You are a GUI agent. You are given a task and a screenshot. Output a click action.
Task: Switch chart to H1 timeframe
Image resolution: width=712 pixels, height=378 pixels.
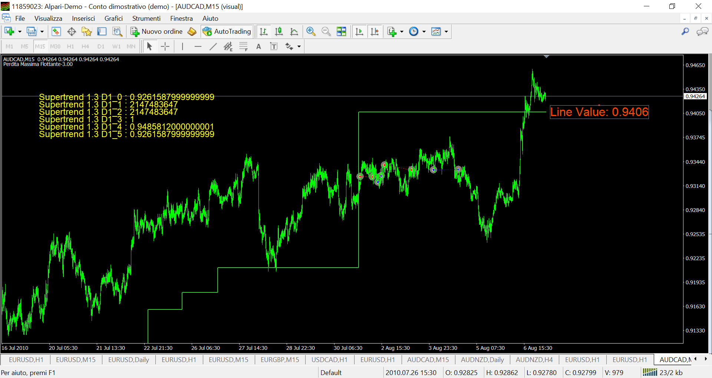coord(70,46)
